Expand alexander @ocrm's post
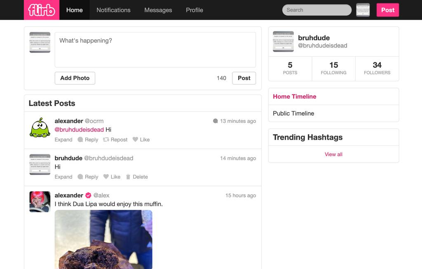Screen dimensions: 422x269 pyautogui.click(x=63, y=140)
